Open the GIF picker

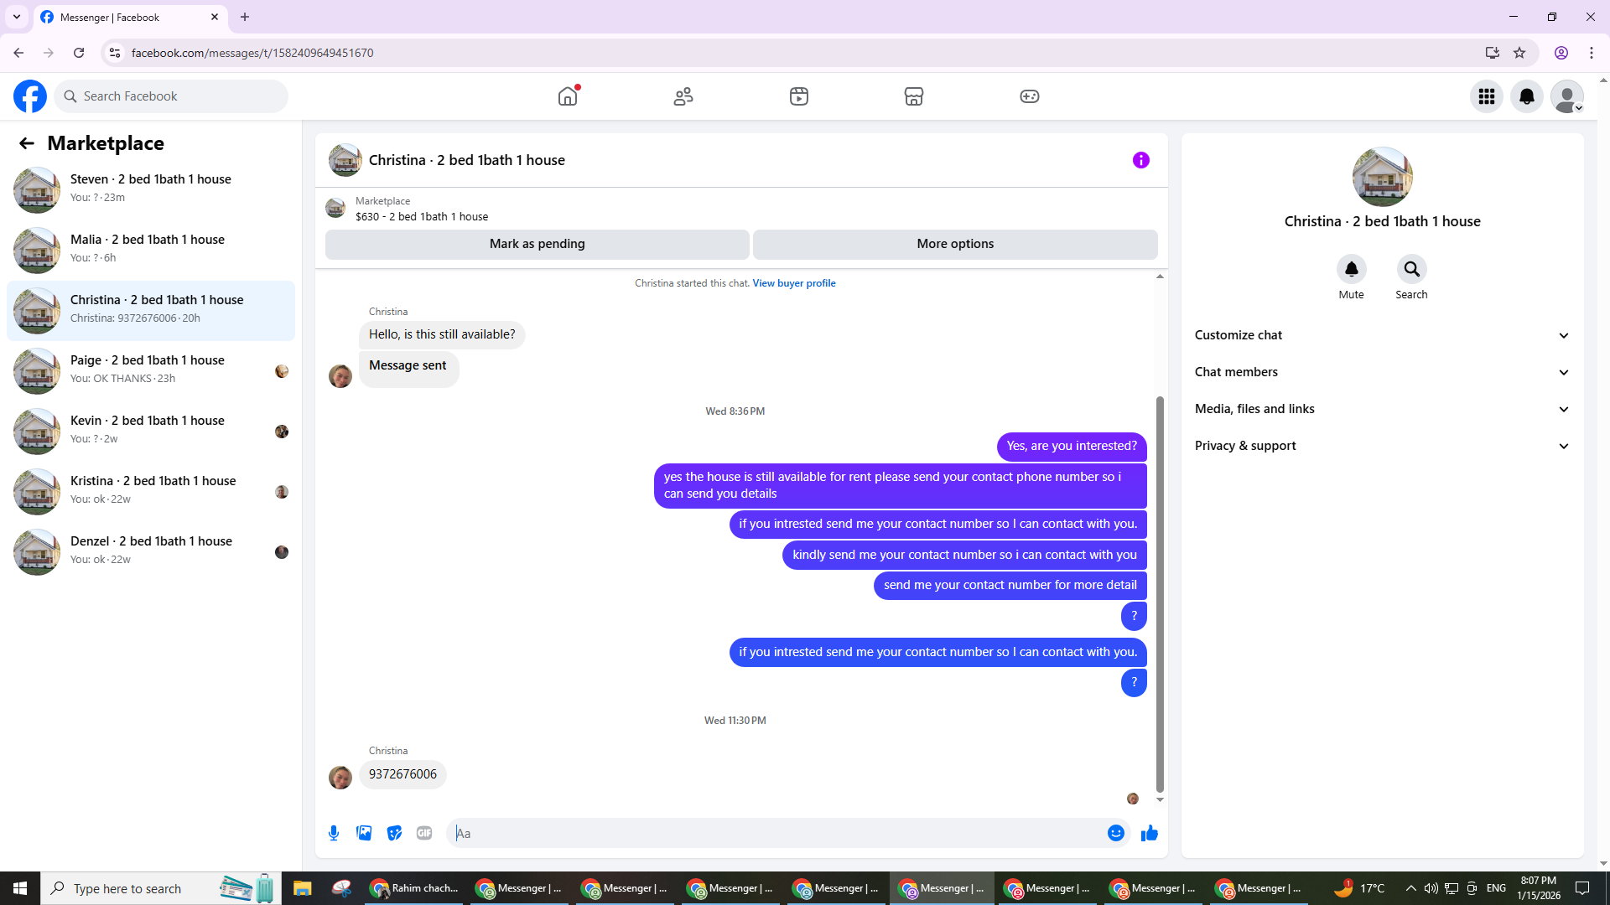(x=424, y=833)
